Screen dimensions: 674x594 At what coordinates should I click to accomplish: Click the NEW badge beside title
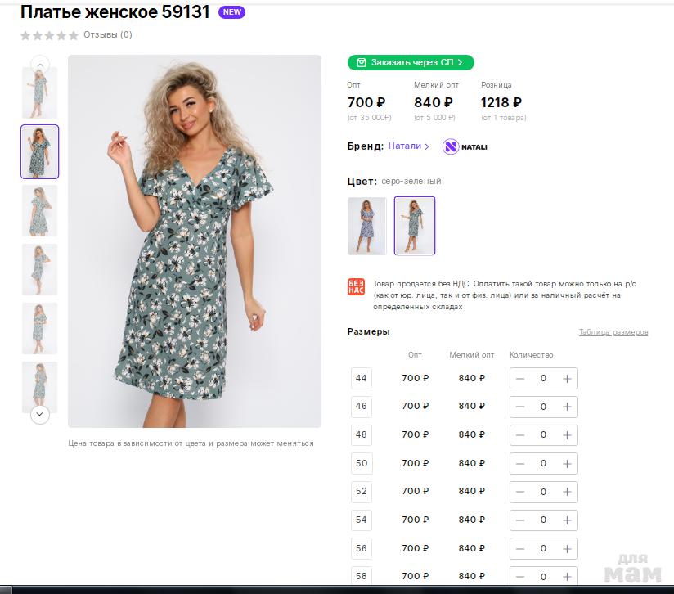231,12
